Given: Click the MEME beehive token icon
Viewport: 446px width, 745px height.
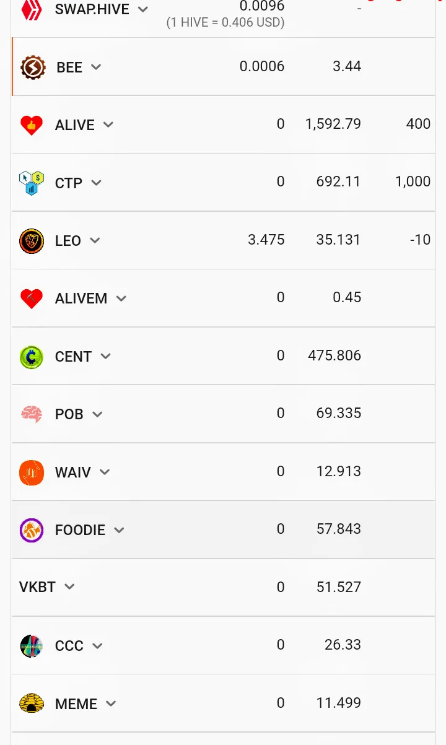Looking at the screenshot, I should [32, 704].
